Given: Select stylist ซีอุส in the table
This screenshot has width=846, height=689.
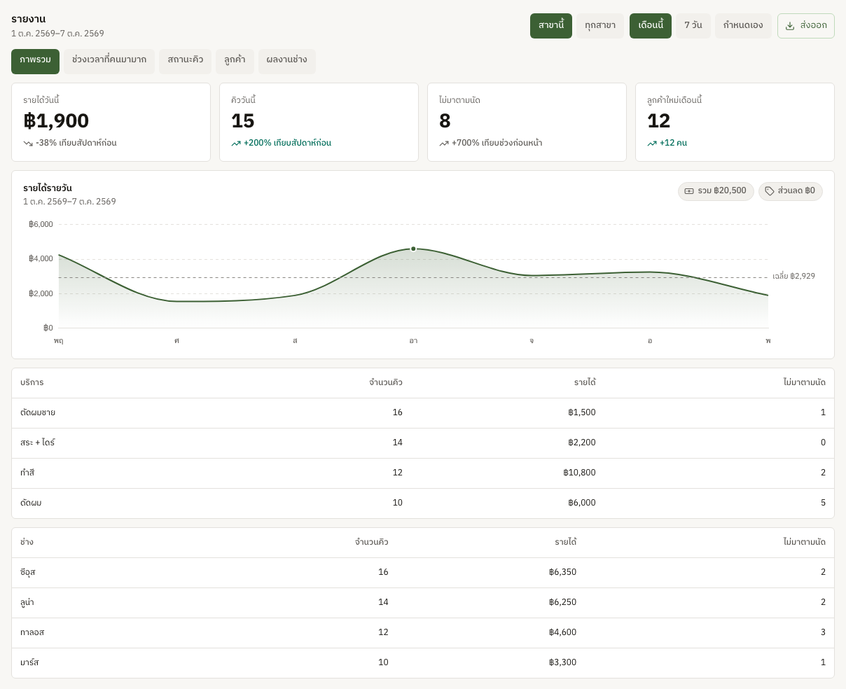Looking at the screenshot, I should point(28,573).
